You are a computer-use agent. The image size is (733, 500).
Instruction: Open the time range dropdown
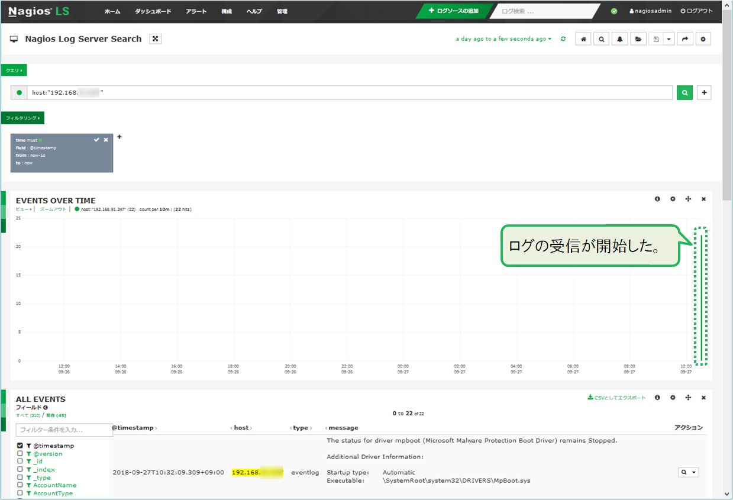pyautogui.click(x=503, y=39)
